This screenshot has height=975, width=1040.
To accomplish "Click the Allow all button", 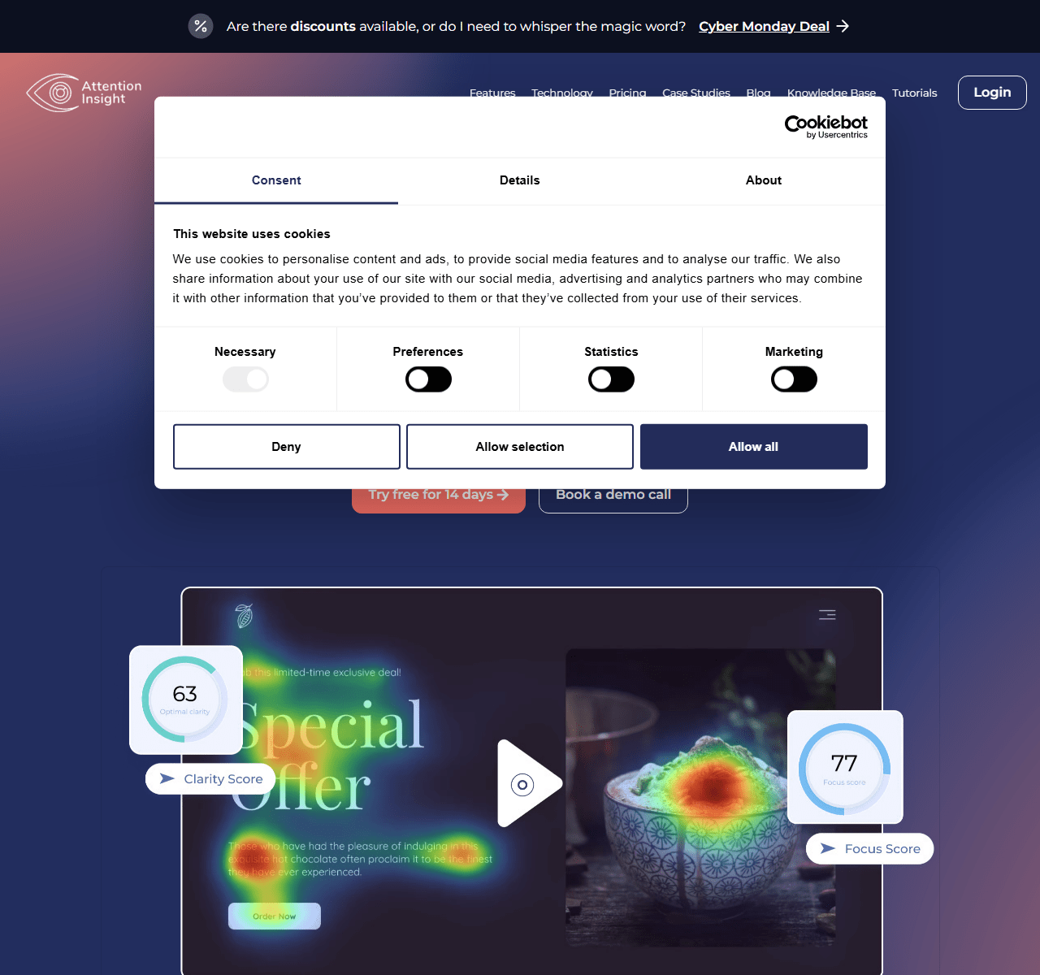I will 753,447.
